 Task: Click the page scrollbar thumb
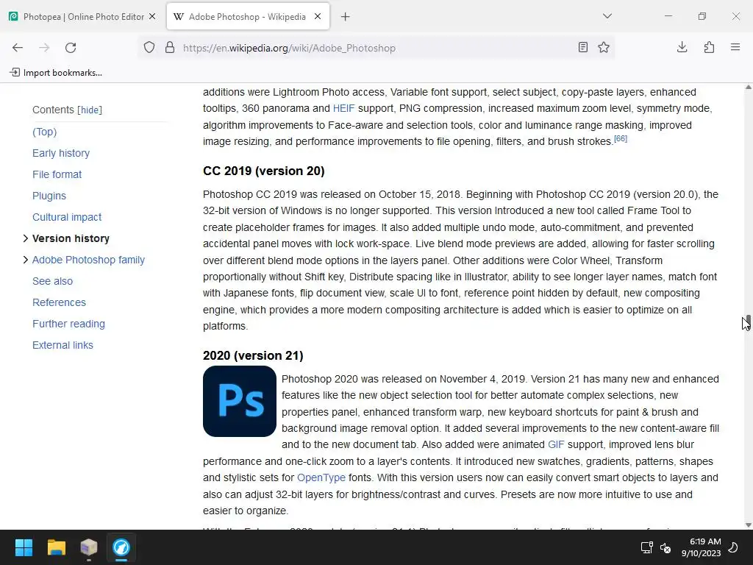pos(748,321)
